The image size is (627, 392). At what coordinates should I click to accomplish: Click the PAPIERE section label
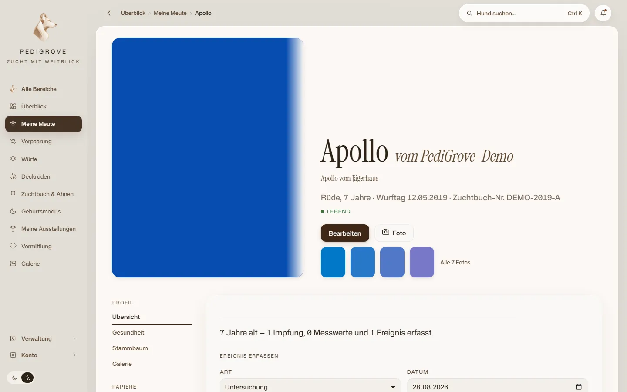[x=125, y=387]
